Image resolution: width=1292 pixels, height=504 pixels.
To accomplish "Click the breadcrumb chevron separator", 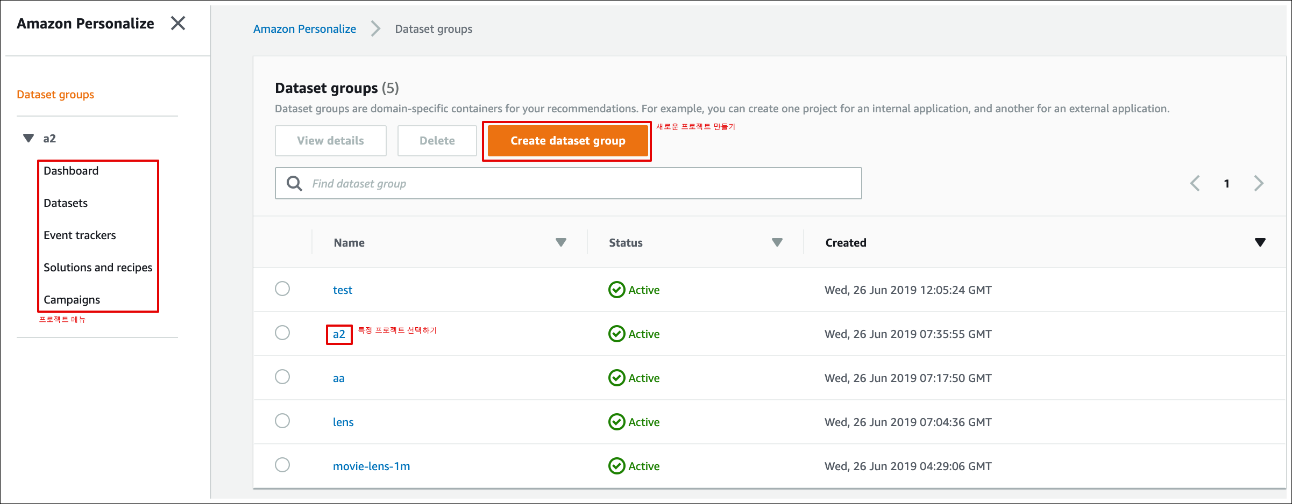I will point(375,28).
